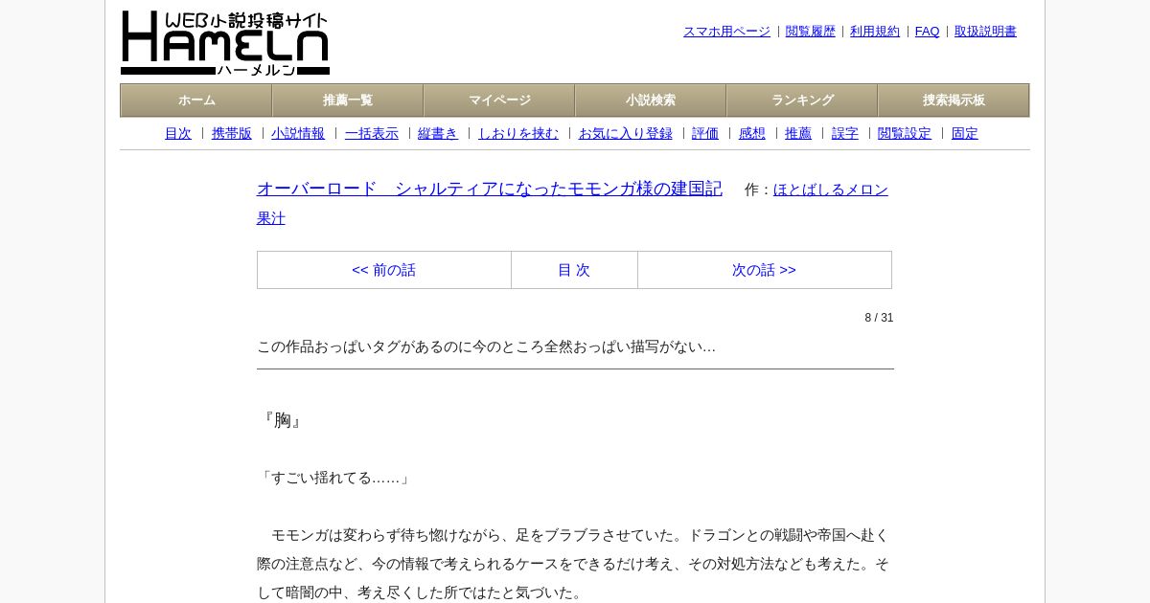Click the 固定 link
The height and width of the screenshot is (603, 1150).
(x=965, y=134)
